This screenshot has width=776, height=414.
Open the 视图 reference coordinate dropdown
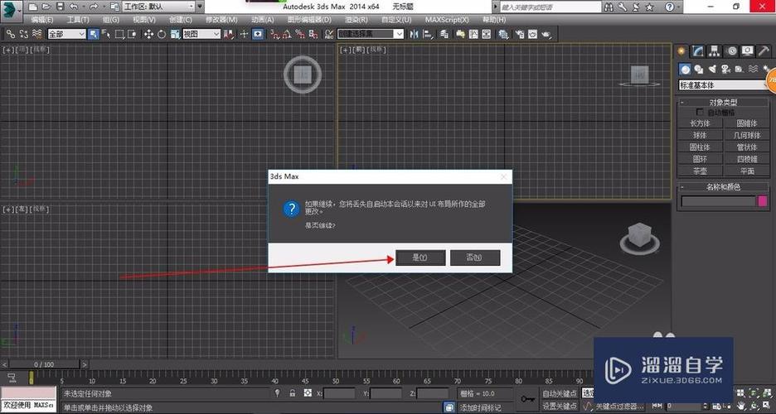pos(201,34)
